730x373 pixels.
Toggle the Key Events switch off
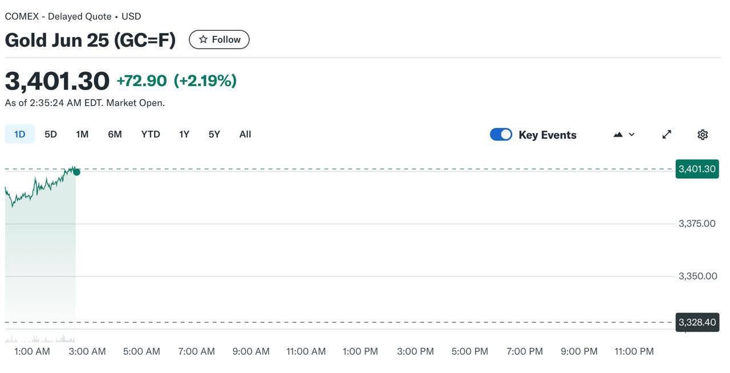click(501, 134)
